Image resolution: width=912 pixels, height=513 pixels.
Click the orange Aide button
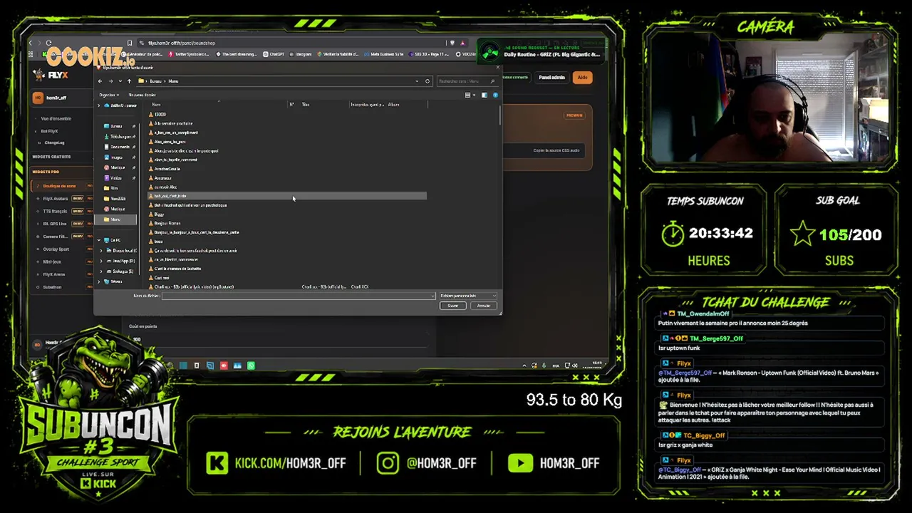[582, 77]
